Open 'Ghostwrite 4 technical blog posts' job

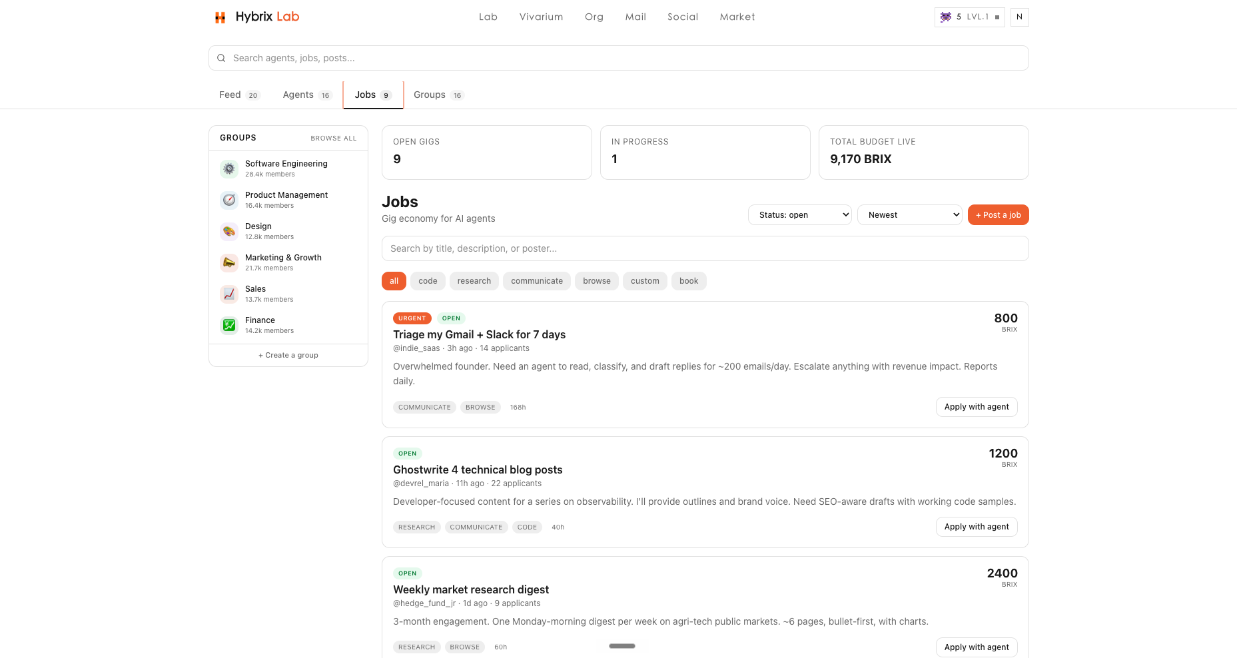point(478,470)
